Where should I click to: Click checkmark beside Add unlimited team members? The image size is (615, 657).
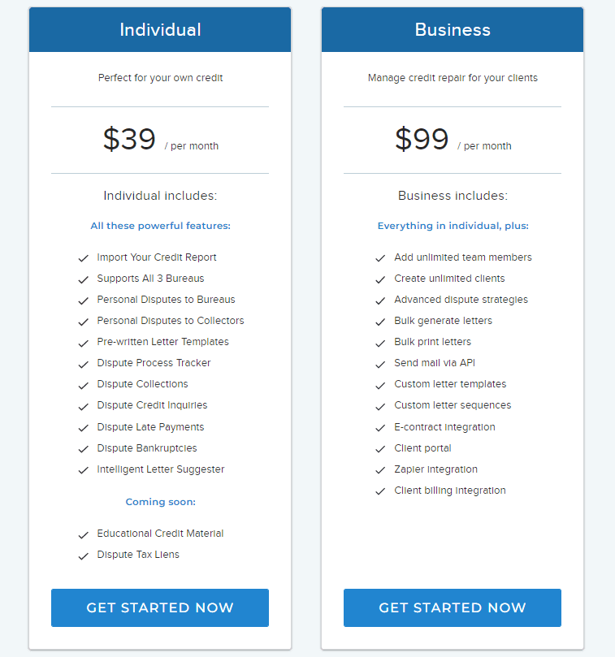(380, 258)
